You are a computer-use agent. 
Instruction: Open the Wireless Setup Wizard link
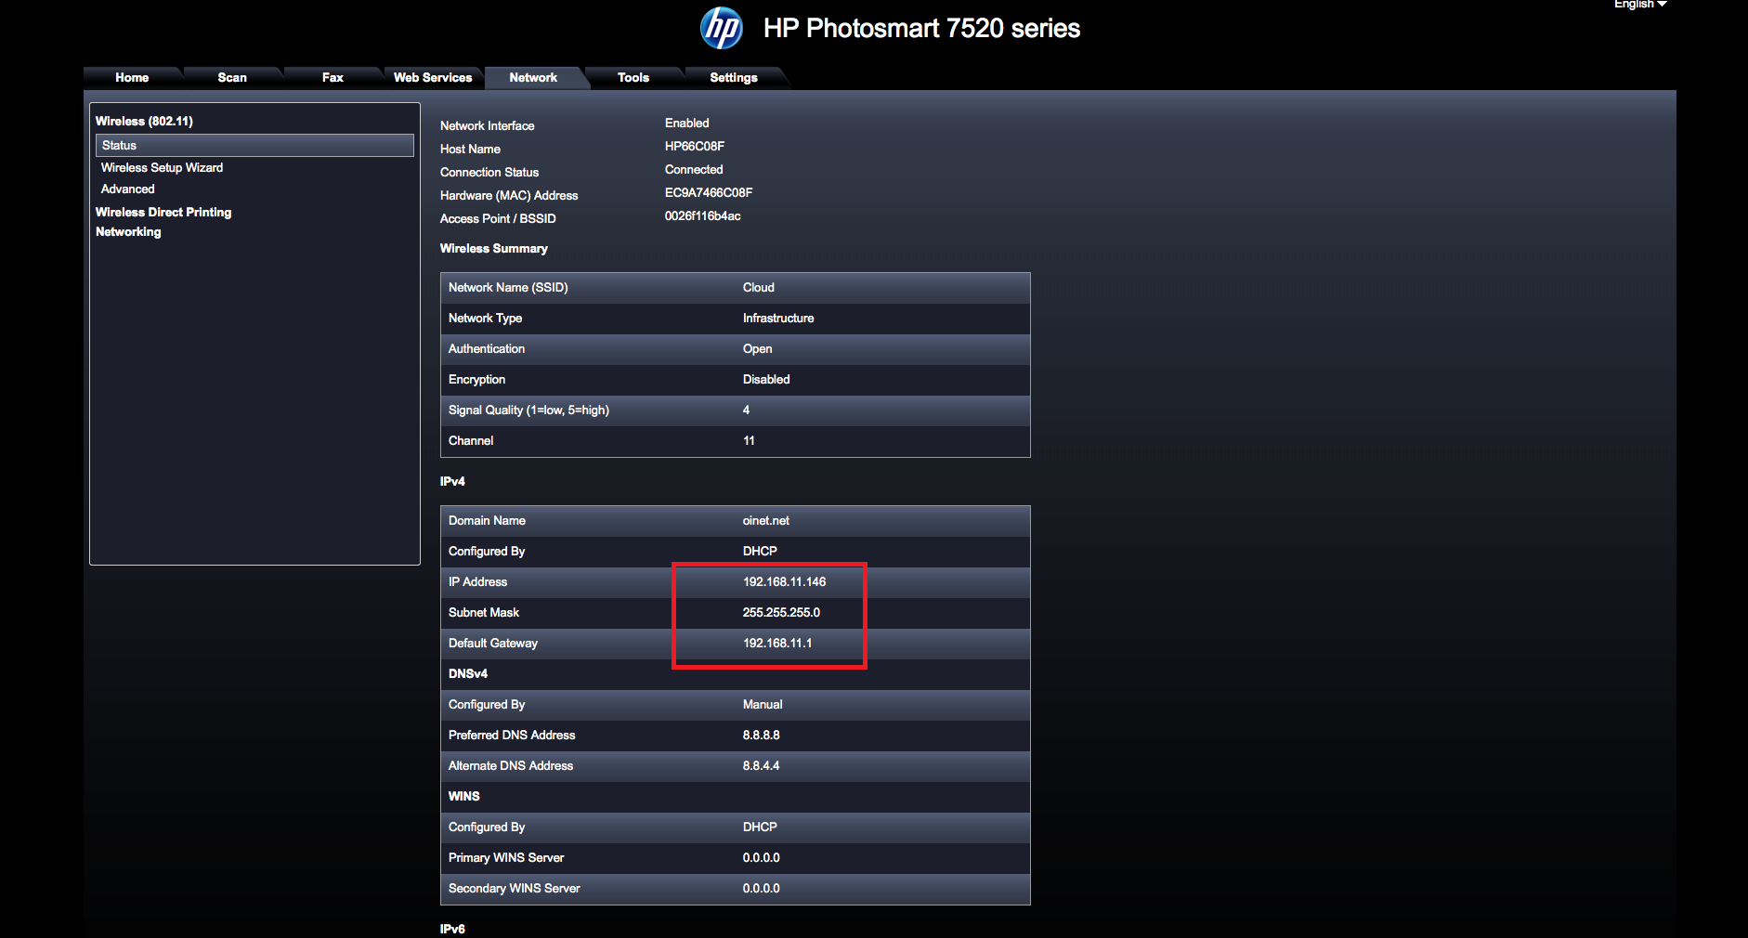162,168
